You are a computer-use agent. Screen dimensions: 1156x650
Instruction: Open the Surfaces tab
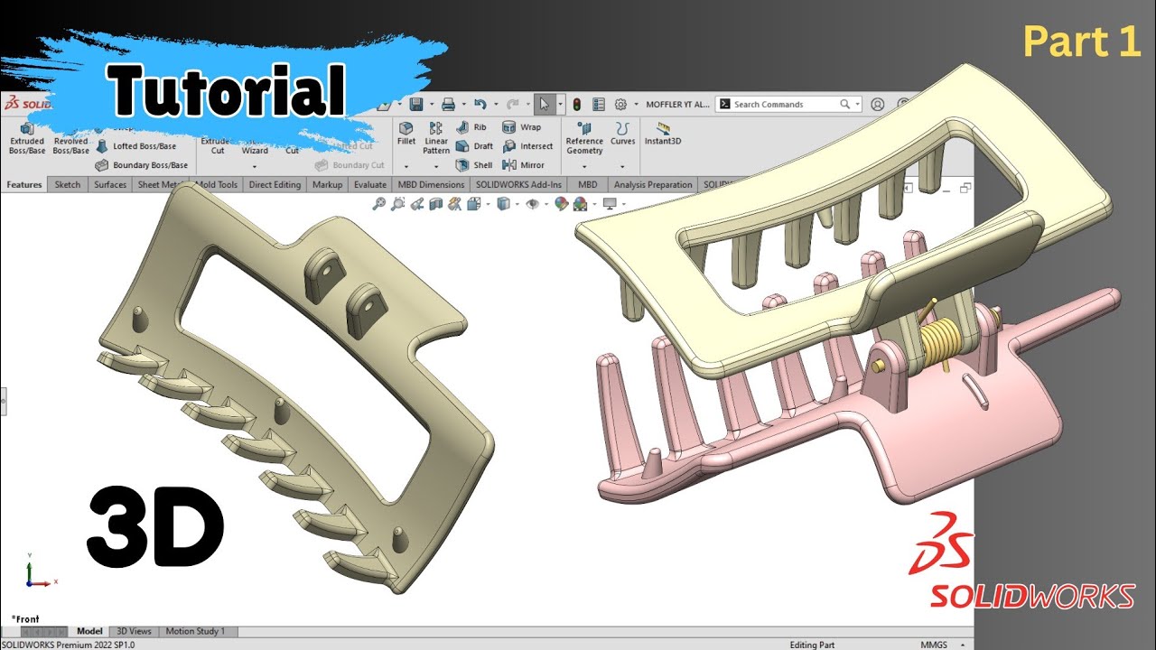pos(110,185)
